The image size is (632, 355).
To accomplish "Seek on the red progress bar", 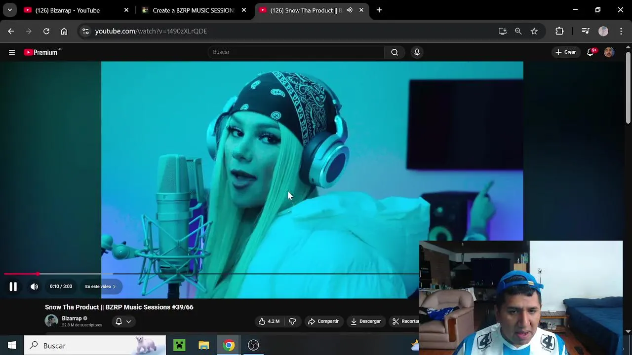I will tap(21, 274).
